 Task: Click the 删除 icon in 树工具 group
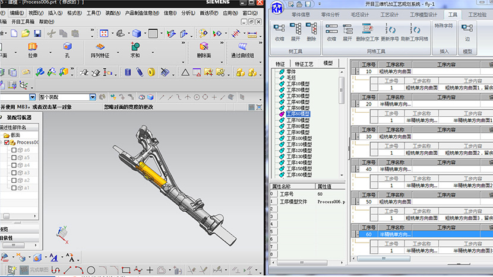(x=311, y=29)
